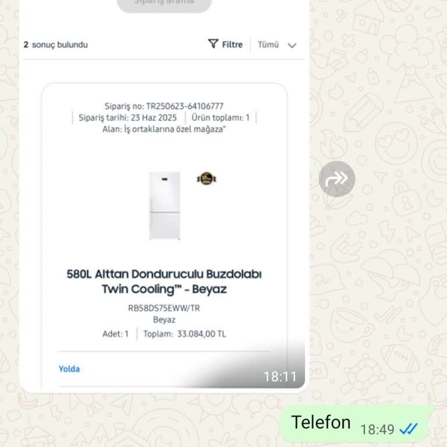Click the 18:49 message time
Screen dimensions: 447x447
pos(377,430)
